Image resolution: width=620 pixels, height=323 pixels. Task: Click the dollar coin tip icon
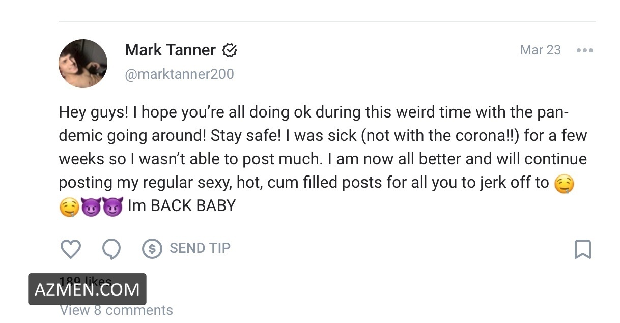(x=152, y=249)
